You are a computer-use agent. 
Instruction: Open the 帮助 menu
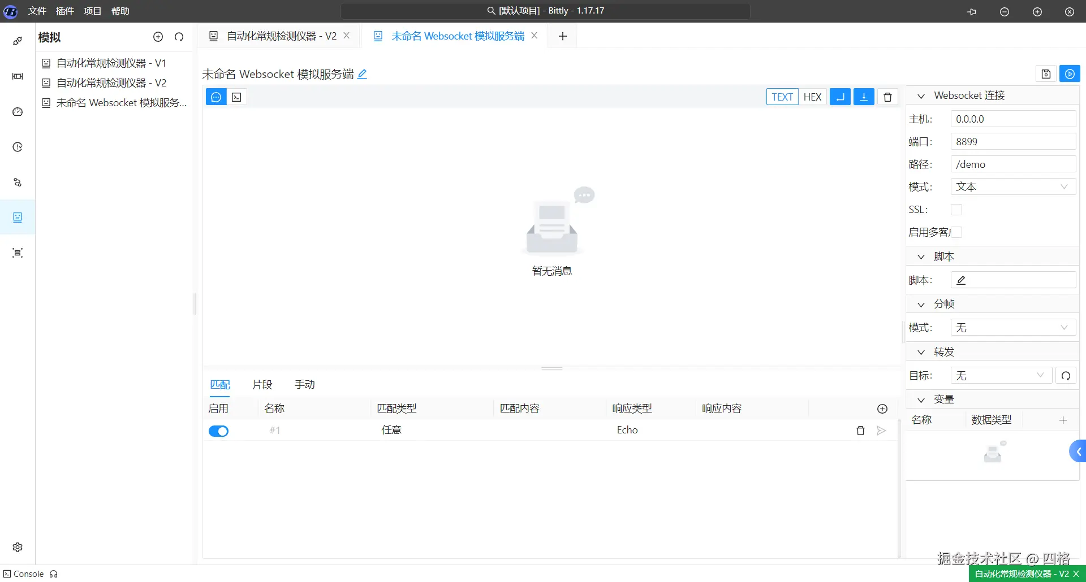[120, 11]
